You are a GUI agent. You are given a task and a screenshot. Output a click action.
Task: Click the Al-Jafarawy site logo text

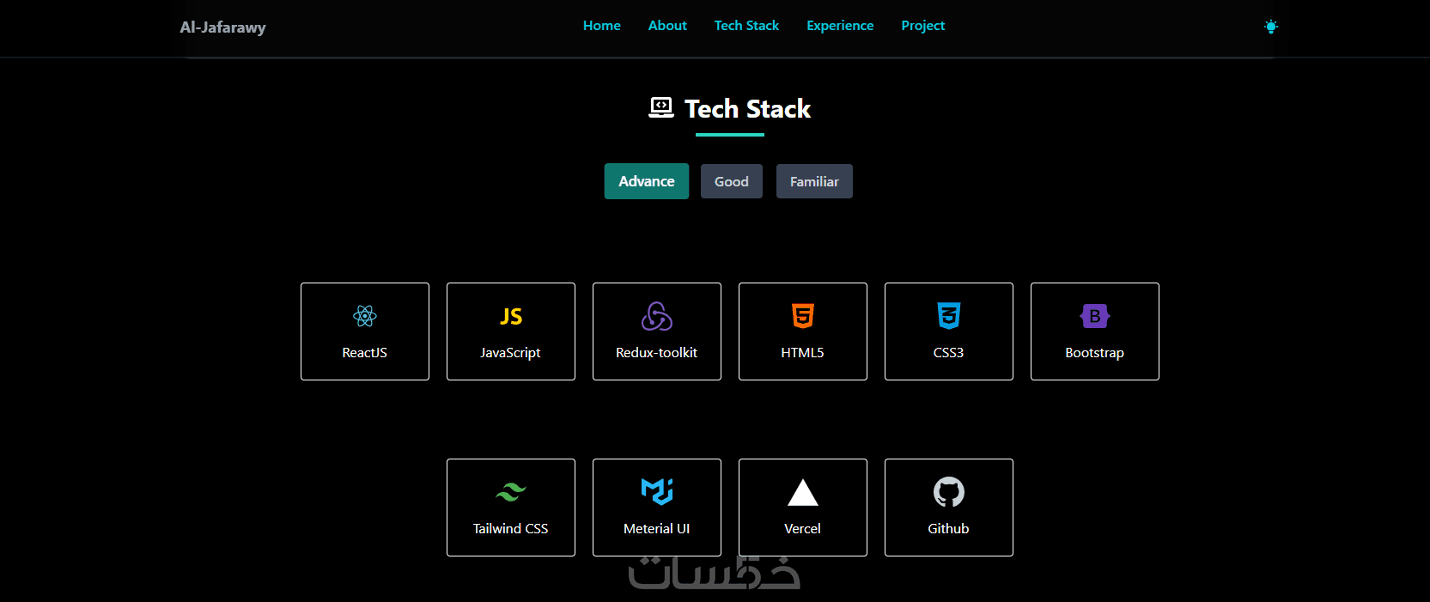point(223,27)
